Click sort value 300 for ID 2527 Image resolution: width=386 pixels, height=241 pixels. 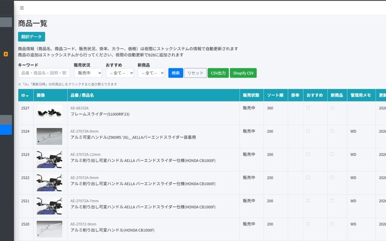coord(270,108)
